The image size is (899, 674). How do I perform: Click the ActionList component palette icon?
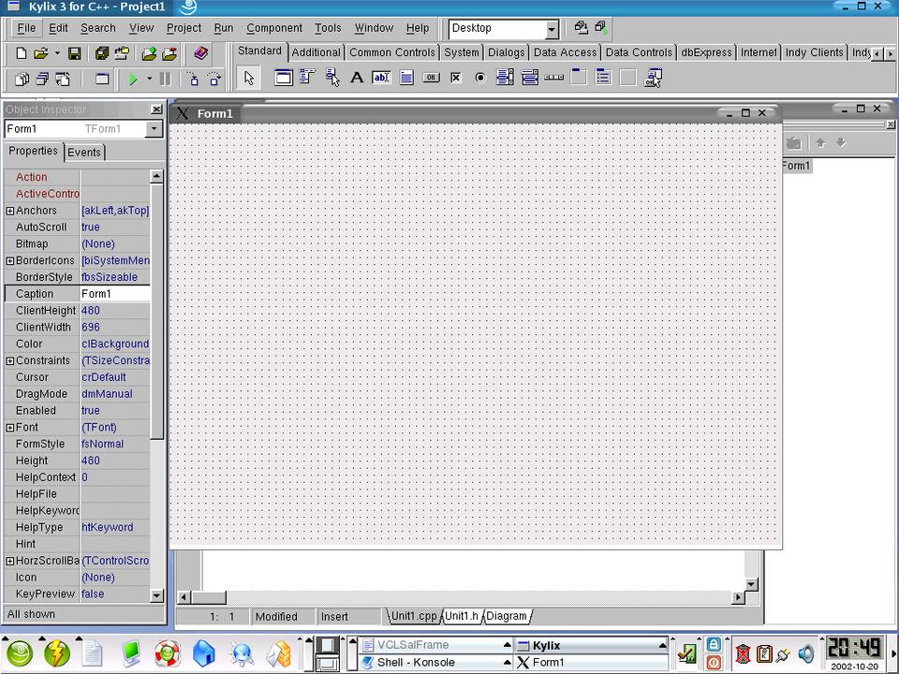[653, 78]
